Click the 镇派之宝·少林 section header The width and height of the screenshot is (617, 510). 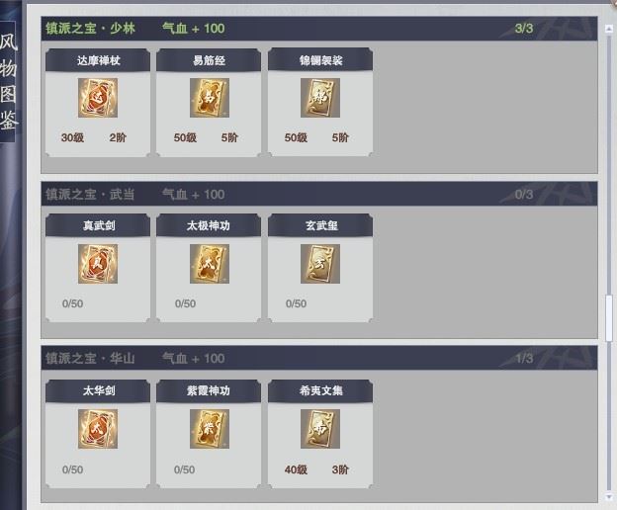click(319, 29)
